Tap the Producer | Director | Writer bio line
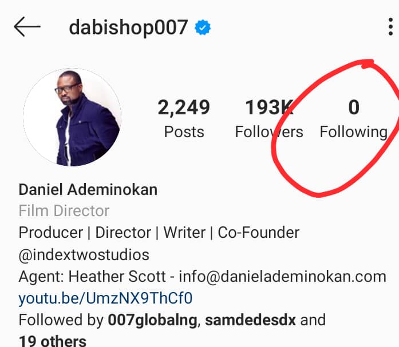The height and width of the screenshot is (347, 399). pos(159,233)
